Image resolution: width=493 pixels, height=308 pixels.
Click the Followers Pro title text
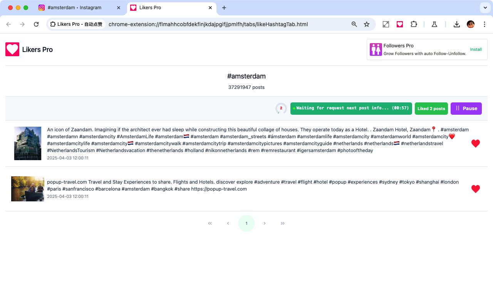pos(399,46)
